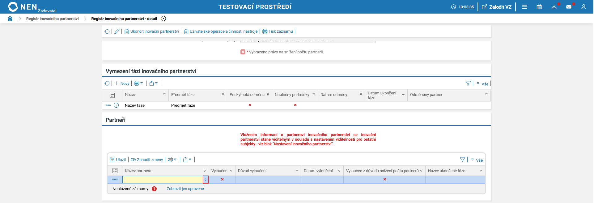Open Název partnera column filter arrow
594x203 pixels.
205,171
